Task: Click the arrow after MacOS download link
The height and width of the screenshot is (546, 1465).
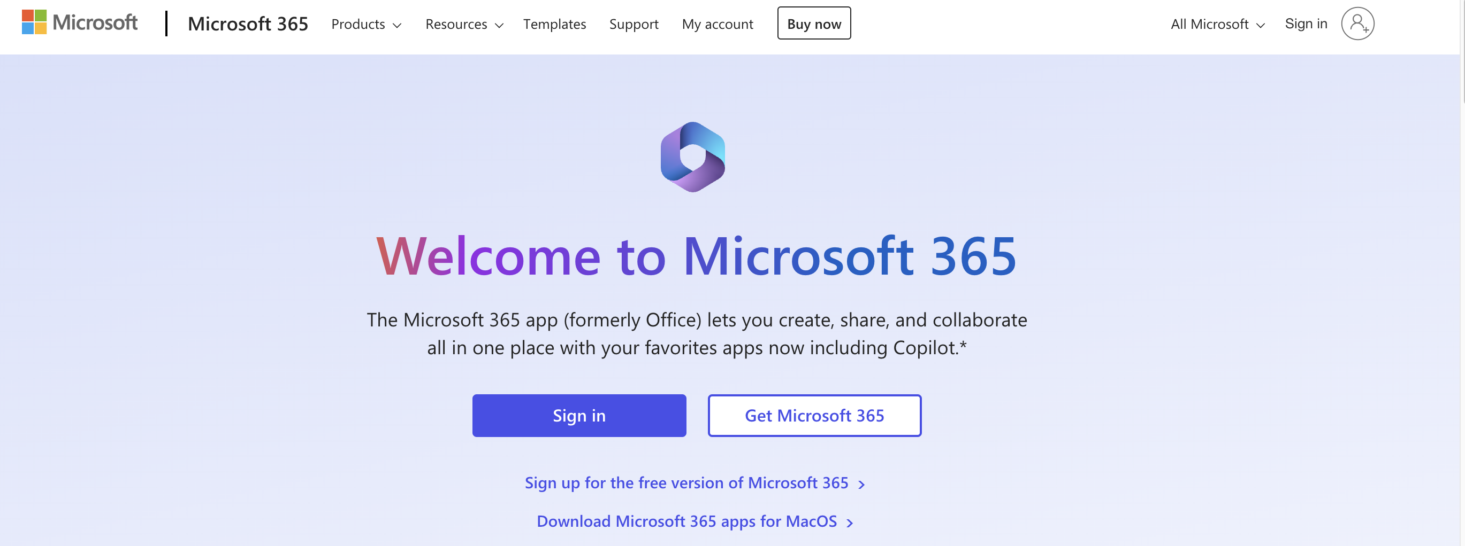Action: point(850,522)
